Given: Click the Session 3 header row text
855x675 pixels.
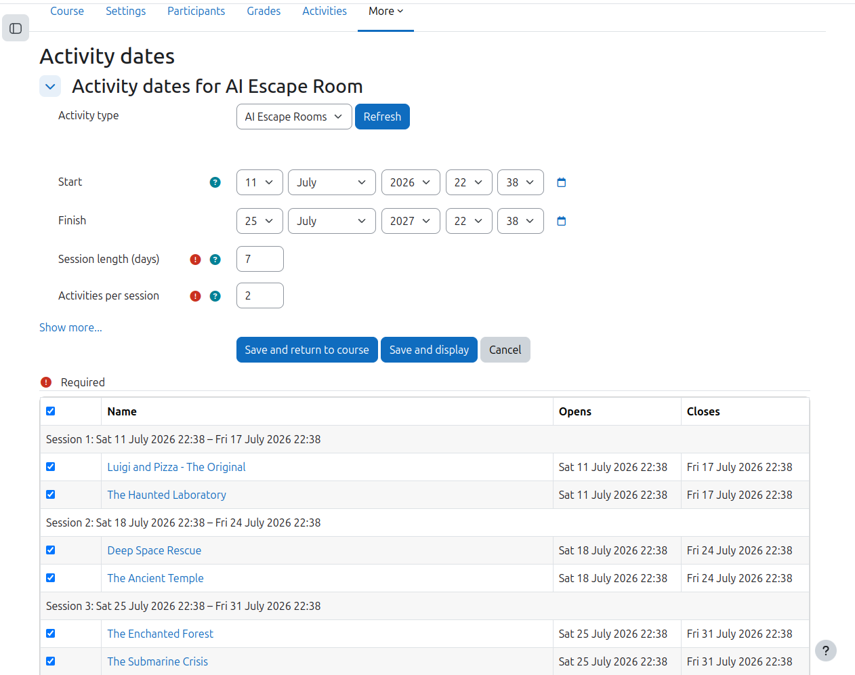Looking at the screenshot, I should [183, 606].
